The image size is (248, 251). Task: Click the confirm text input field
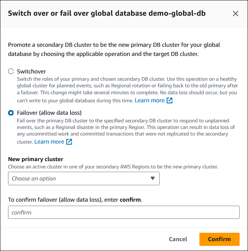tap(123, 212)
